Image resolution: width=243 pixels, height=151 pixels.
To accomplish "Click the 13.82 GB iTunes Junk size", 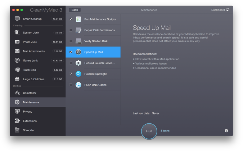I will 57,60.
